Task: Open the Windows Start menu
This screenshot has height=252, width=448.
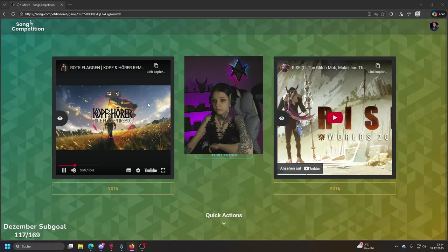Action: 7,246
